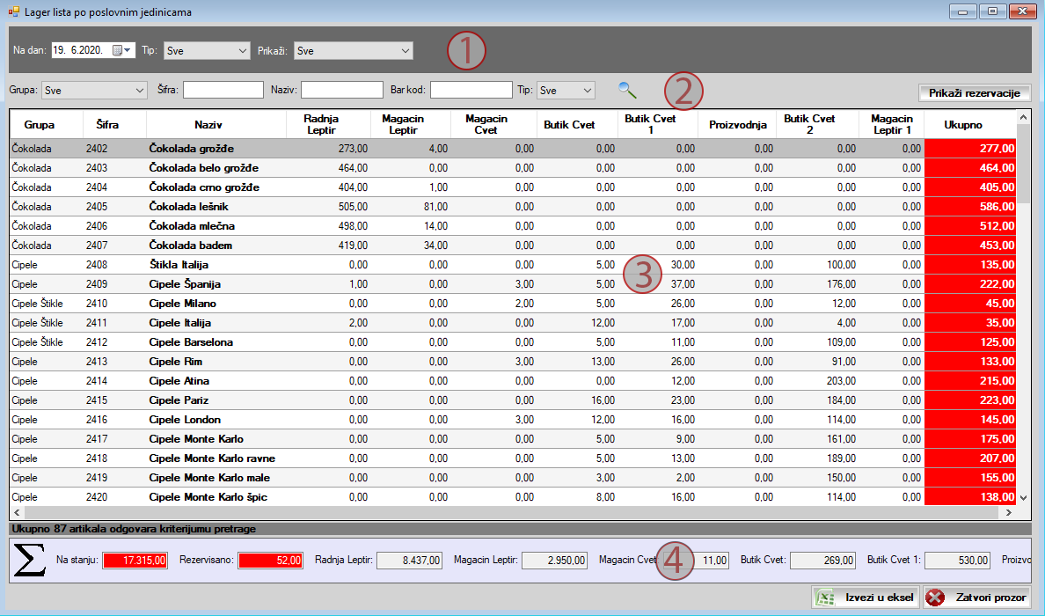Click the Na dan date field
Viewport: 1045px width, 616px height.
point(93,51)
